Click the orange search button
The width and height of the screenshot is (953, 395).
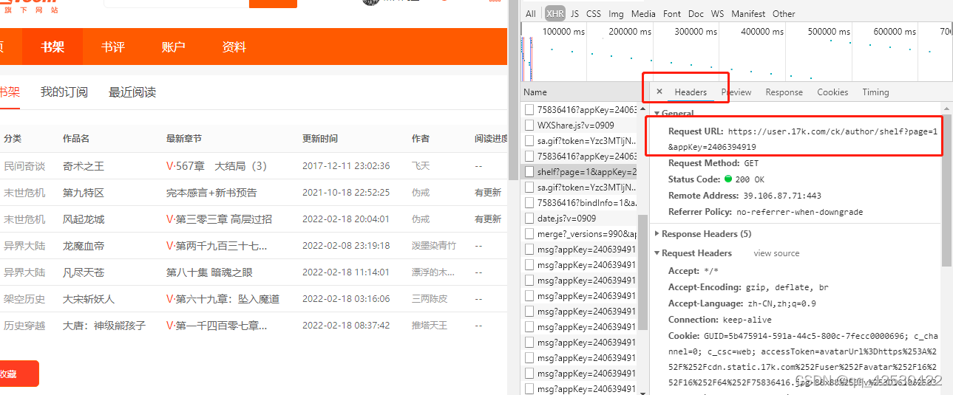[x=273, y=3]
